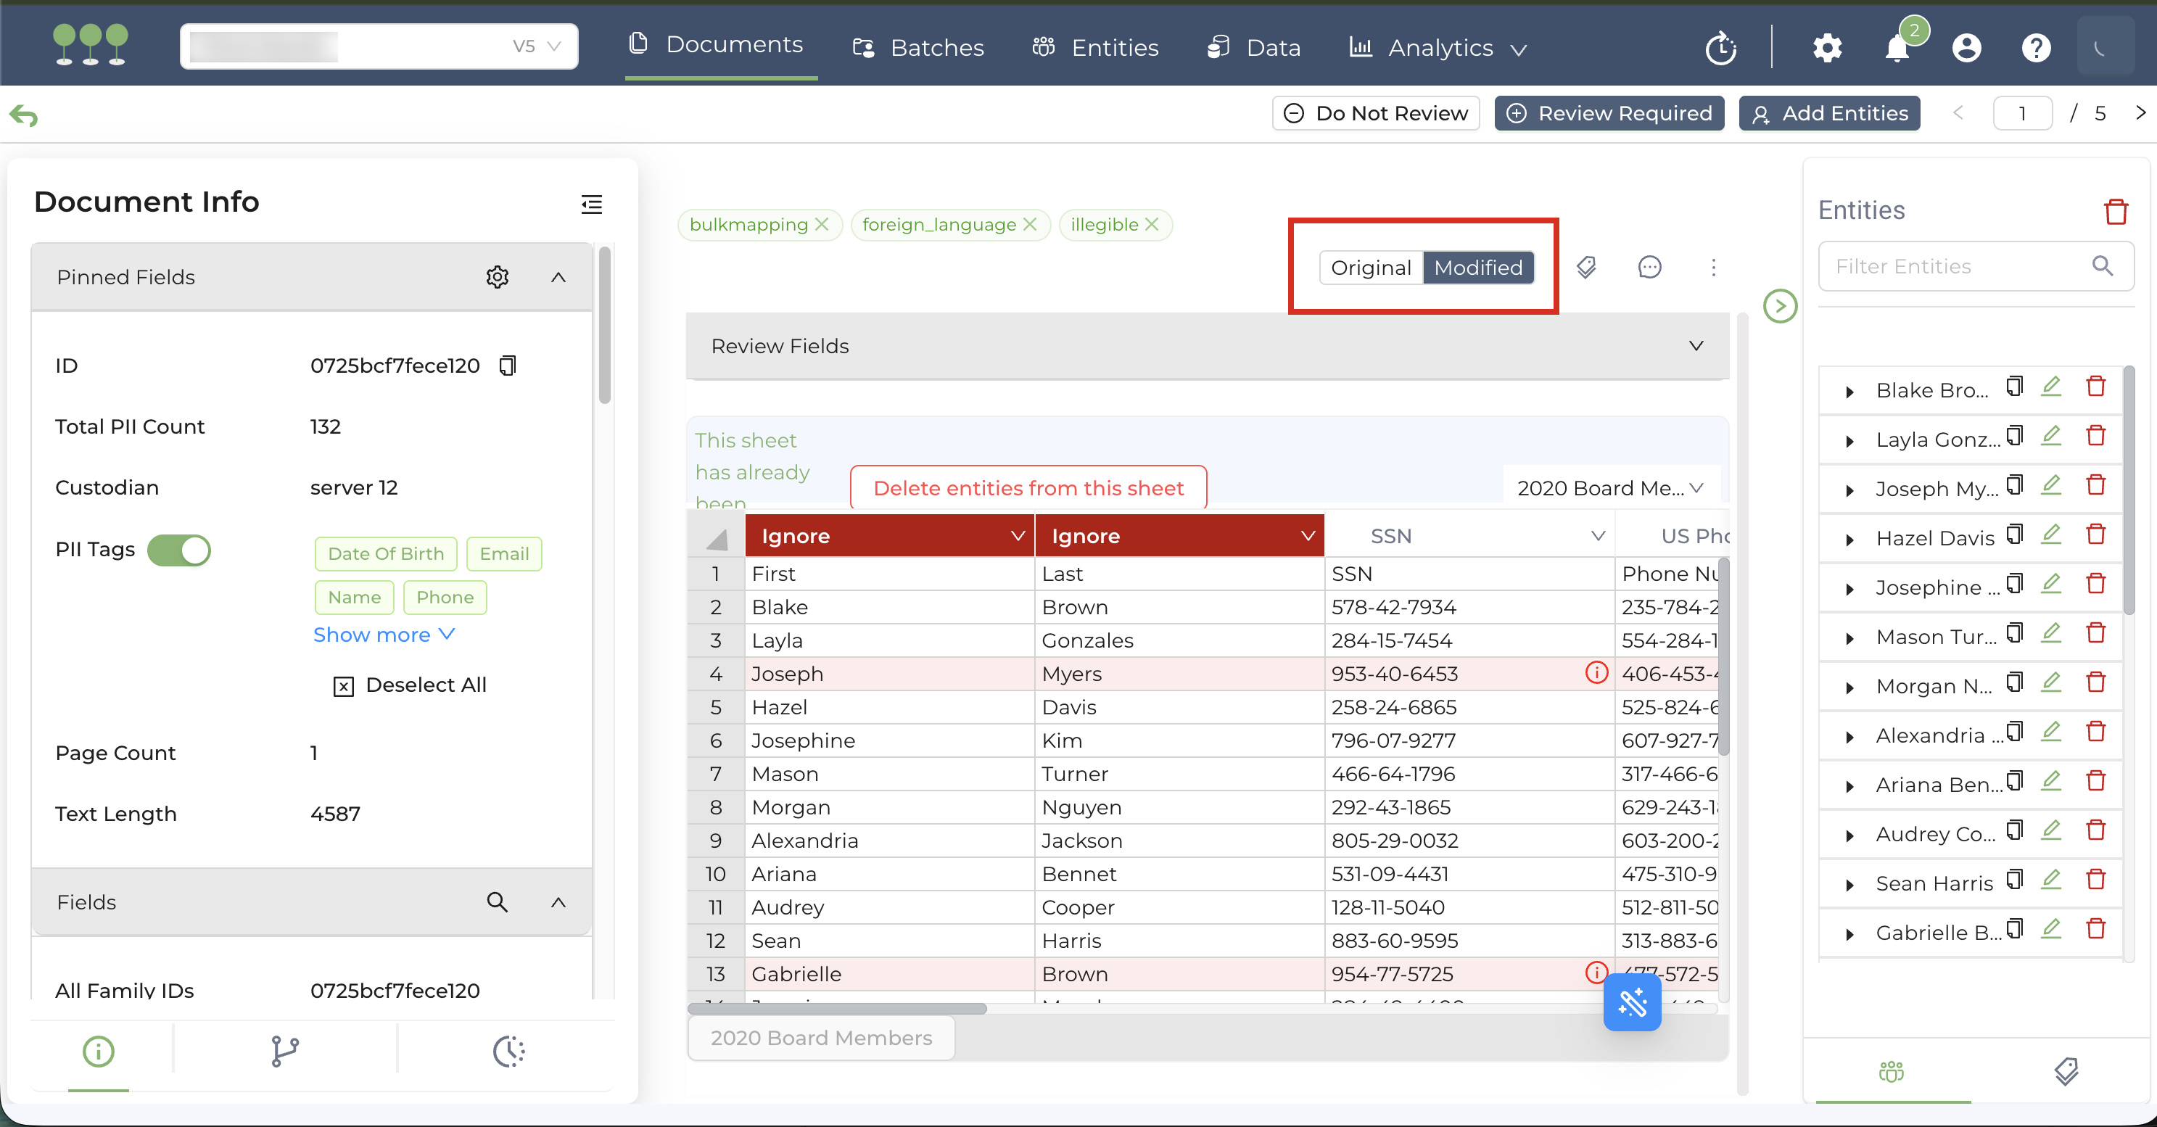Click Show more PII tags link
Image resolution: width=2157 pixels, height=1127 pixels.
coord(384,635)
